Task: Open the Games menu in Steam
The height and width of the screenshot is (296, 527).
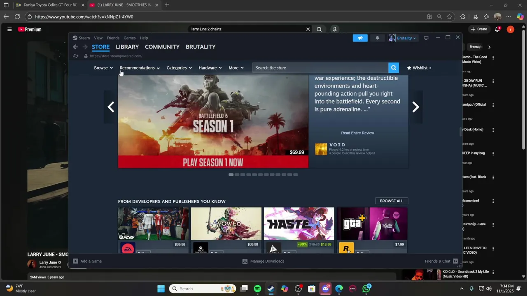Action: (x=129, y=38)
